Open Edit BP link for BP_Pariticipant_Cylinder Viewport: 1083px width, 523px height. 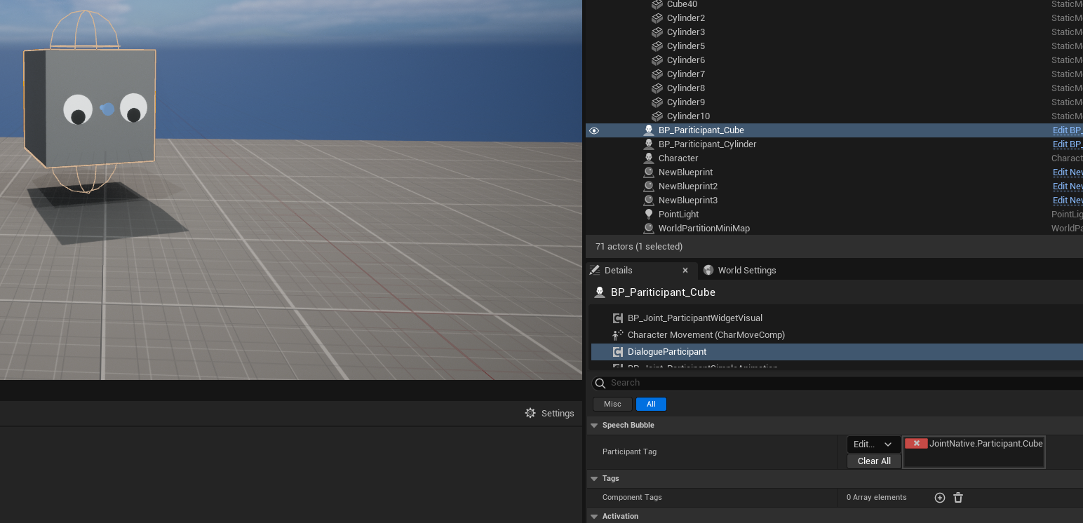[1067, 144]
